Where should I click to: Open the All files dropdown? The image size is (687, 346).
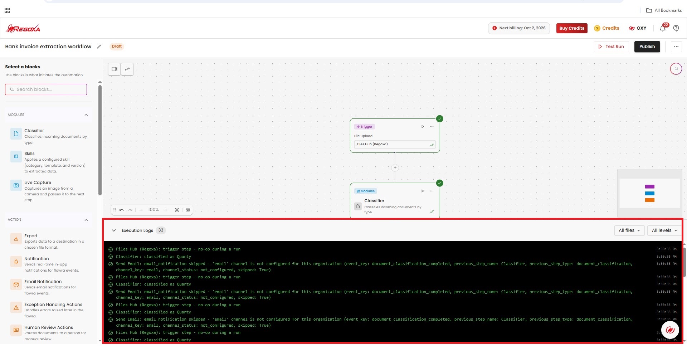click(x=629, y=230)
